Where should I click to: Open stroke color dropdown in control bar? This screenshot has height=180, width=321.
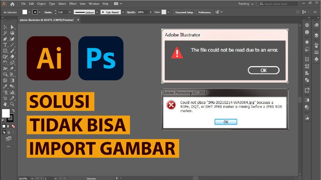point(40,12)
